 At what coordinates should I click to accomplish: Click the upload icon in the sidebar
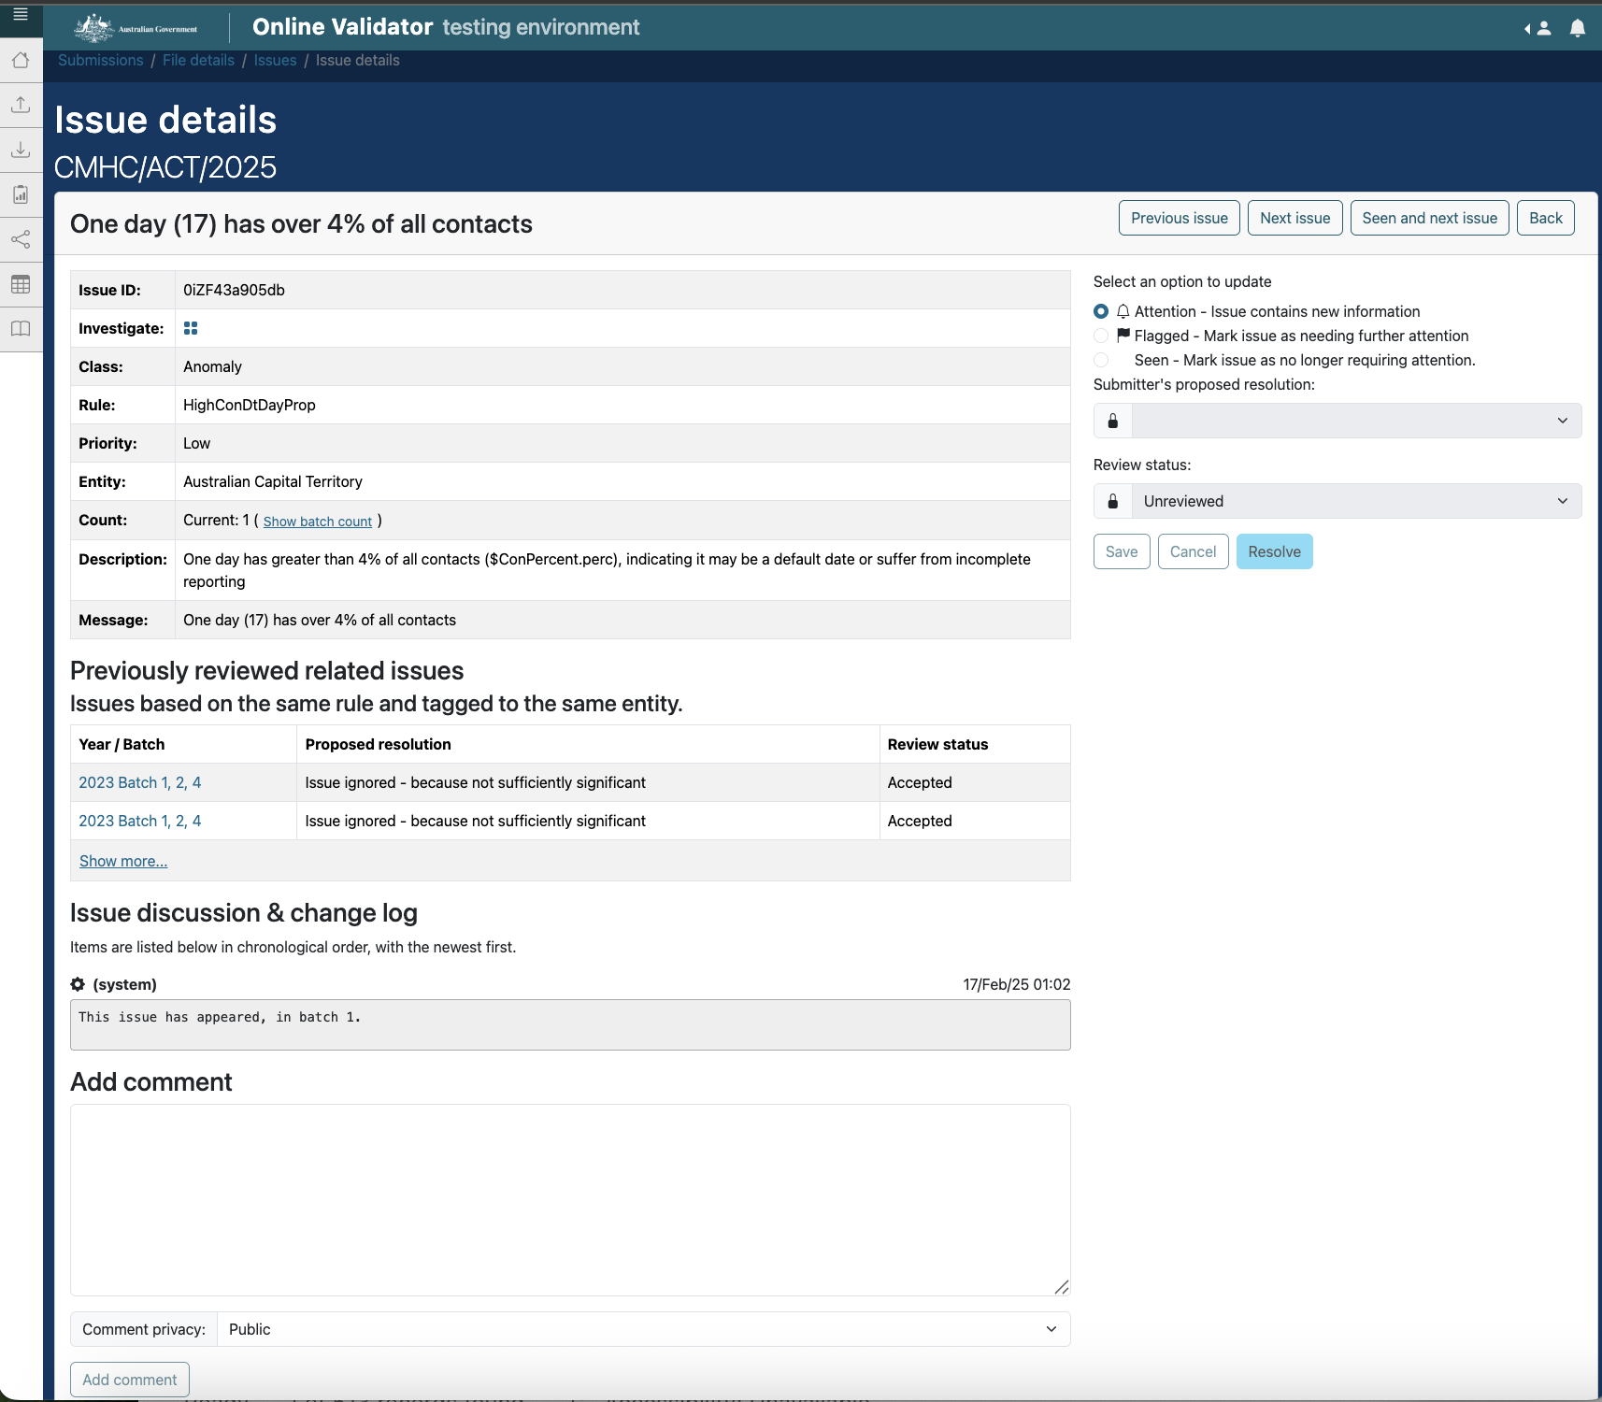[21, 105]
